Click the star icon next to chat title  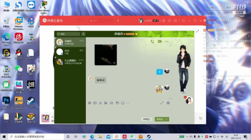point(136,34)
